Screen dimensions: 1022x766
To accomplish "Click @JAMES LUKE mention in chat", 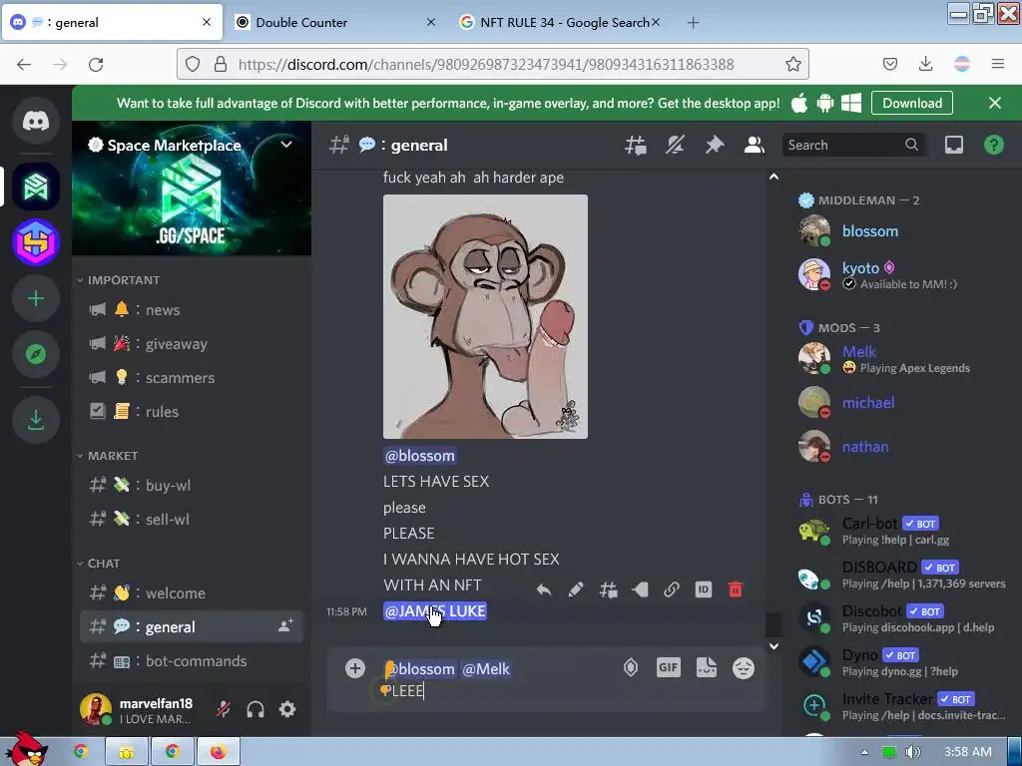I will pos(435,611).
